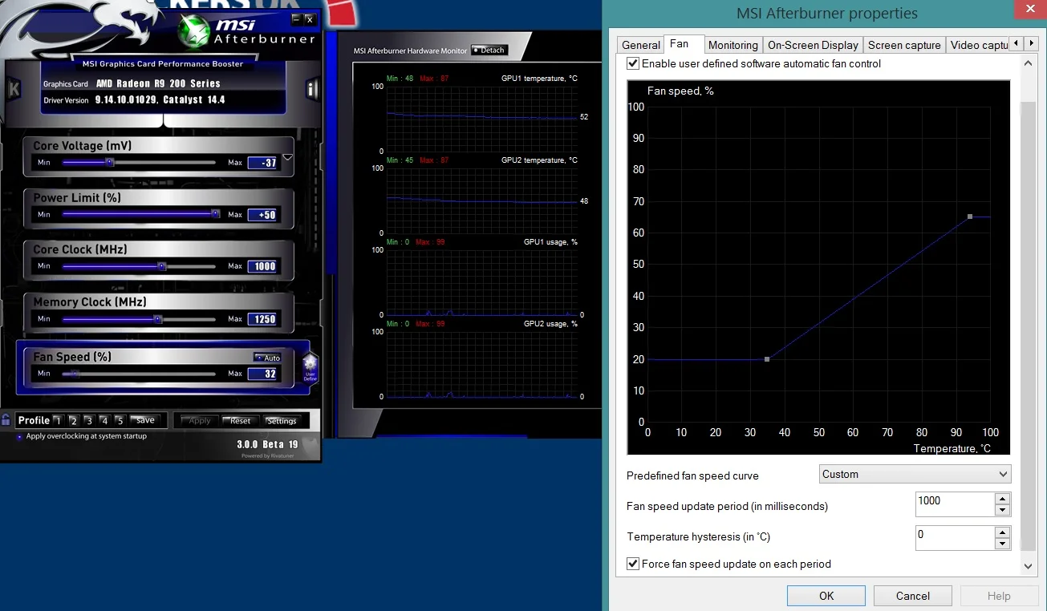Click the Apply button in Afterburner
The width and height of the screenshot is (1047, 611).
[200, 420]
